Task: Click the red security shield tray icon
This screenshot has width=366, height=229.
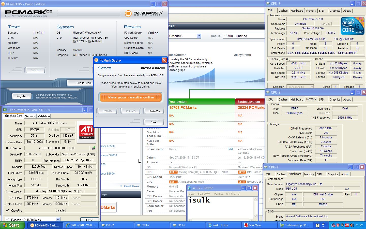Action: pos(338,225)
